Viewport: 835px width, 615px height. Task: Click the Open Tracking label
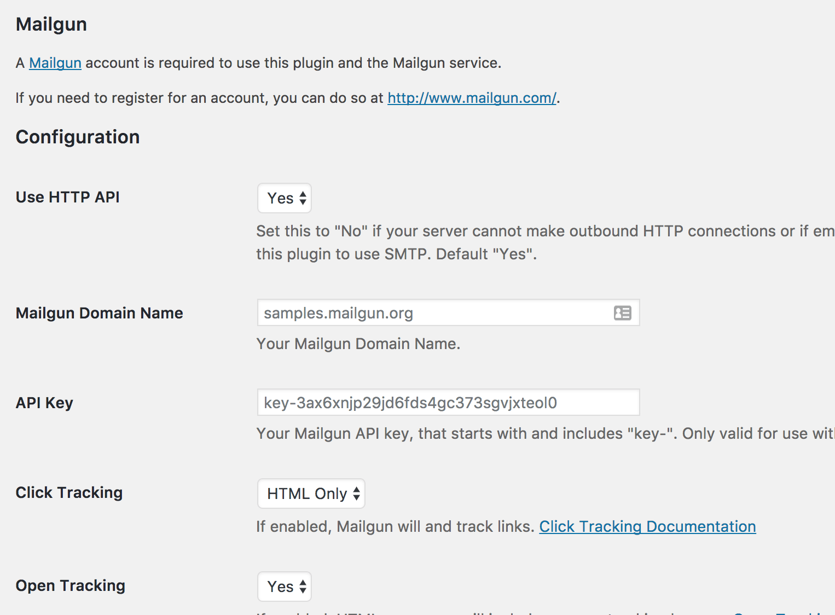71,585
